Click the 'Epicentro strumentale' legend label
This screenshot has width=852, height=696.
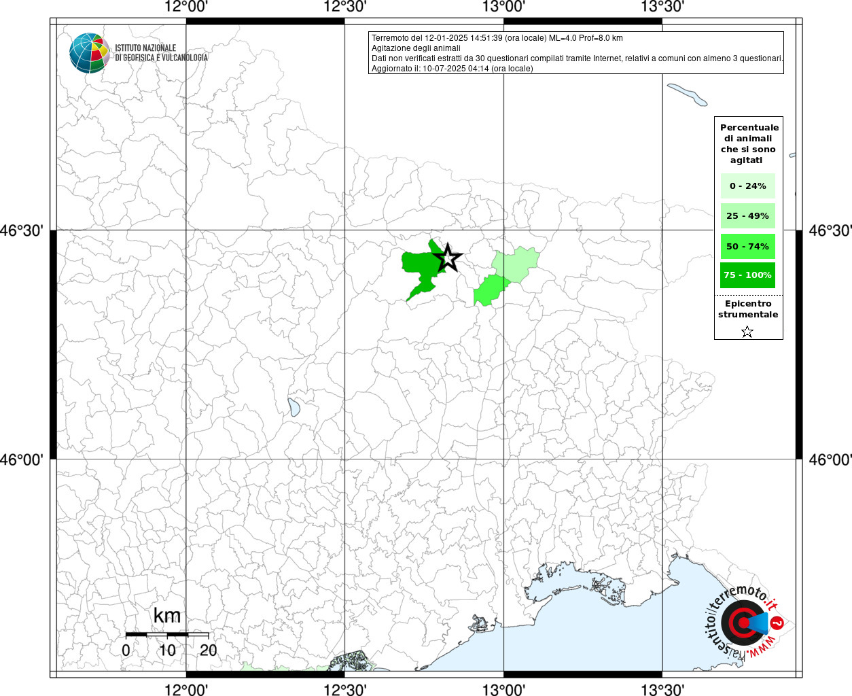tap(748, 309)
